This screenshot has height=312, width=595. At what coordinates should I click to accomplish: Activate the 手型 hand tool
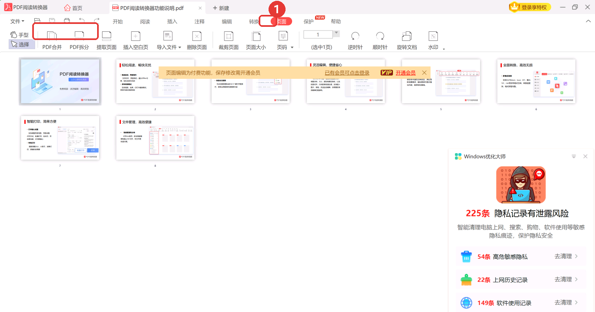click(19, 35)
